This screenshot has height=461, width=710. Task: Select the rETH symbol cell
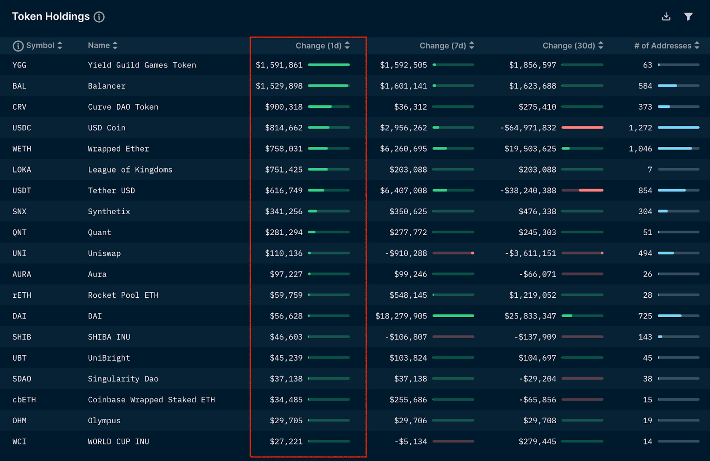point(22,295)
